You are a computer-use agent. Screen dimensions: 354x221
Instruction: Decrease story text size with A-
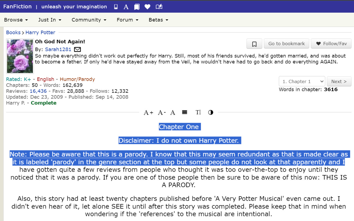162,112
